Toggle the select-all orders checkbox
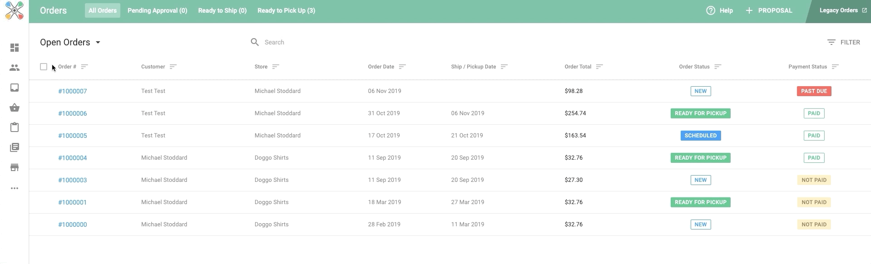The image size is (871, 264). [44, 67]
